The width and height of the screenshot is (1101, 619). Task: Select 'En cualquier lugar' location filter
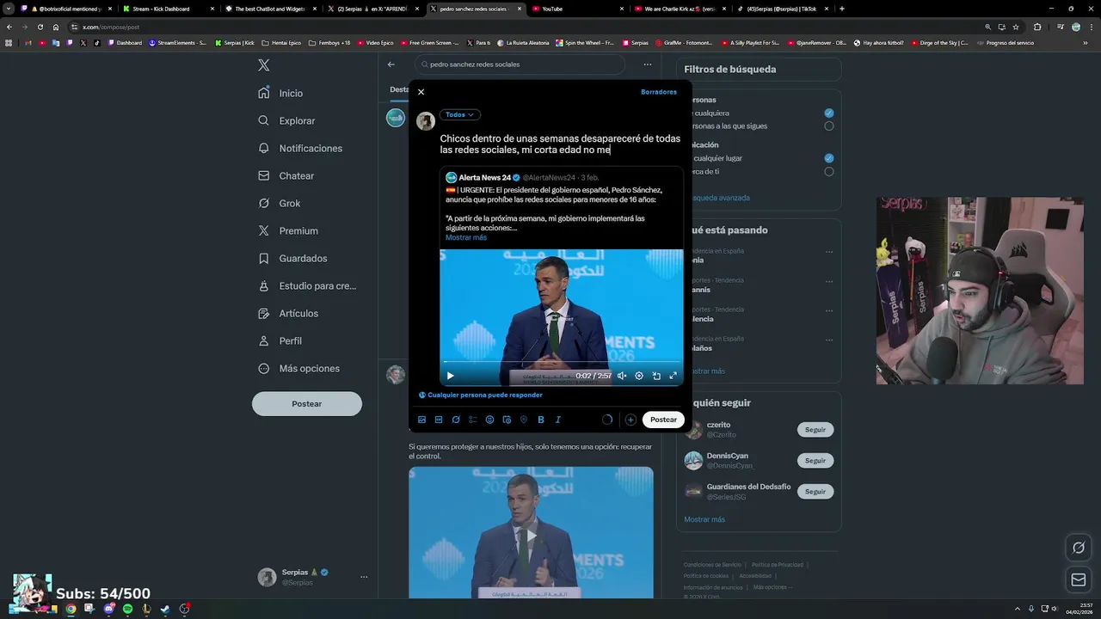pos(828,158)
